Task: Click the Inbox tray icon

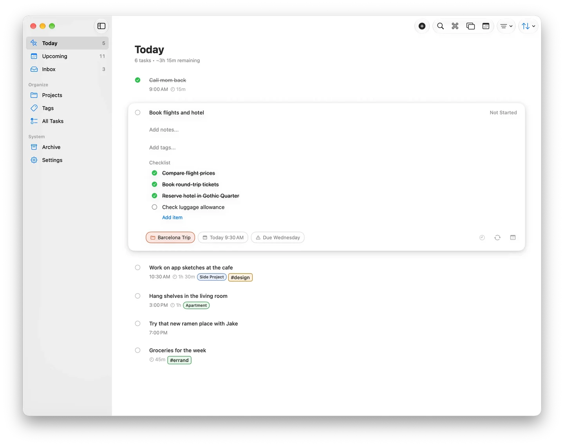Action: point(34,69)
